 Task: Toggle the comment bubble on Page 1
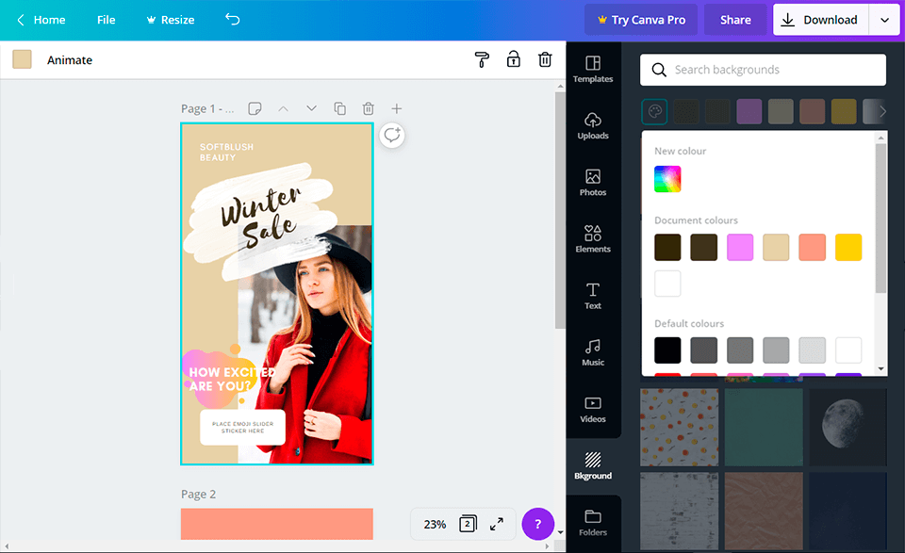point(391,135)
